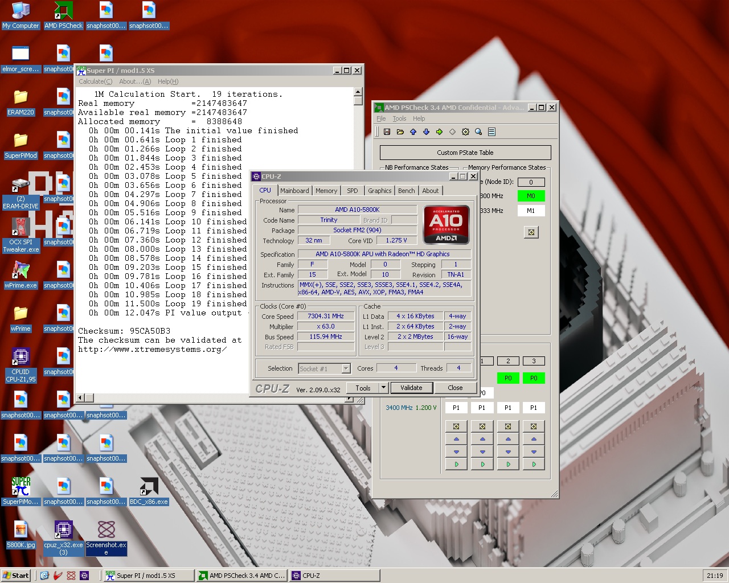The width and height of the screenshot is (729, 583).
Task: Click the up triangle in core 2 column
Action: tap(508, 439)
